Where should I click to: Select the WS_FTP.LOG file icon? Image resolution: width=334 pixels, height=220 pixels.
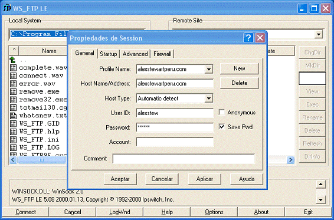[x=13, y=147]
